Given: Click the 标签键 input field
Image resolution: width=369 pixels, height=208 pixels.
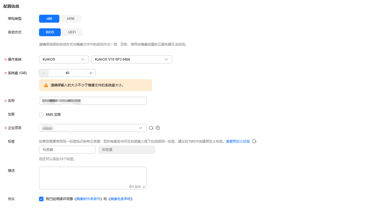Looking at the screenshot, I should point(67,150).
